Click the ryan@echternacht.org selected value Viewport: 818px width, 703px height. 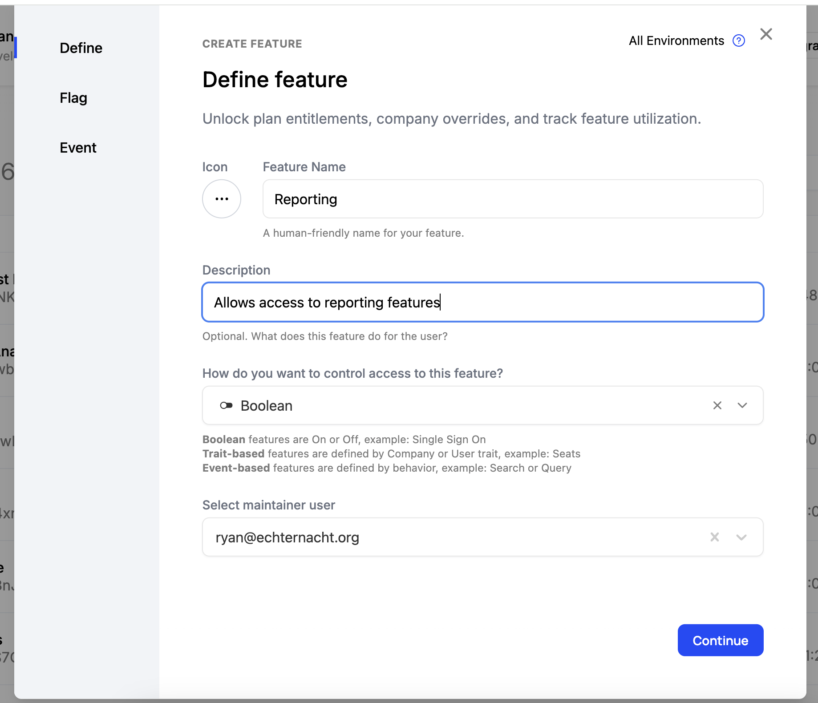click(287, 537)
